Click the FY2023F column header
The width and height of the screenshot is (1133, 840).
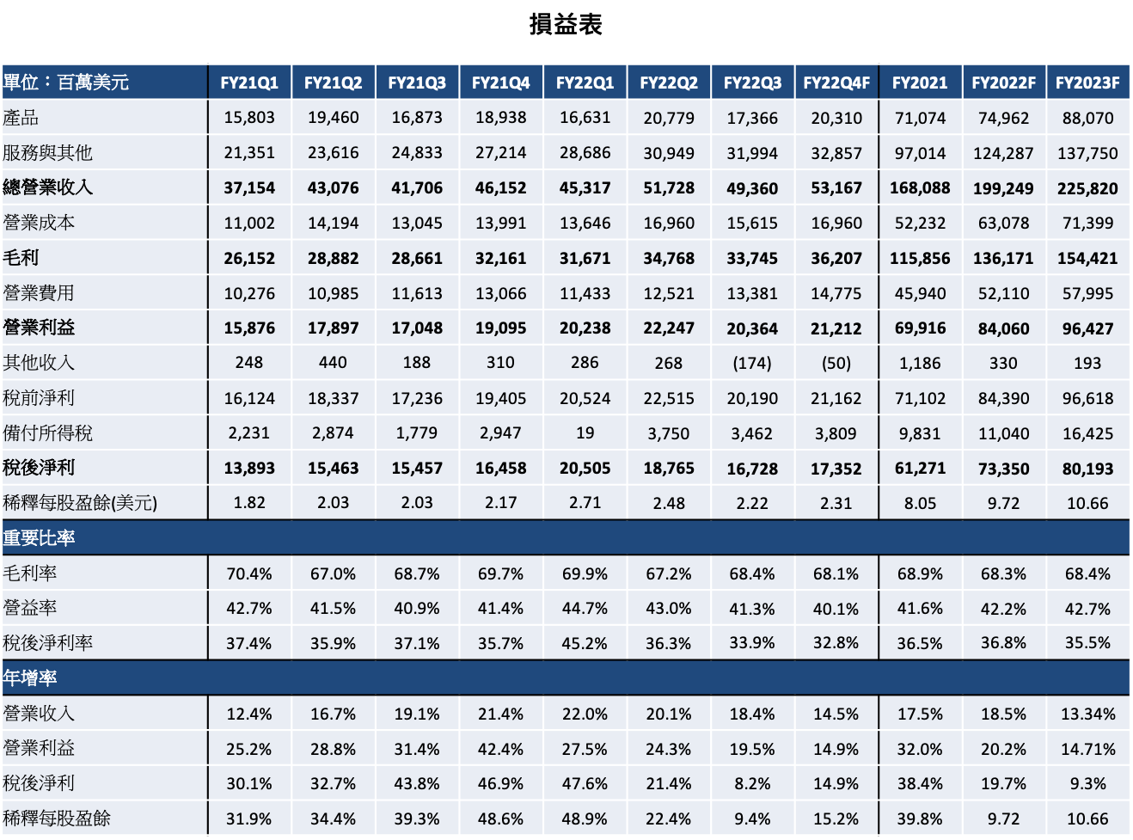tap(1087, 83)
